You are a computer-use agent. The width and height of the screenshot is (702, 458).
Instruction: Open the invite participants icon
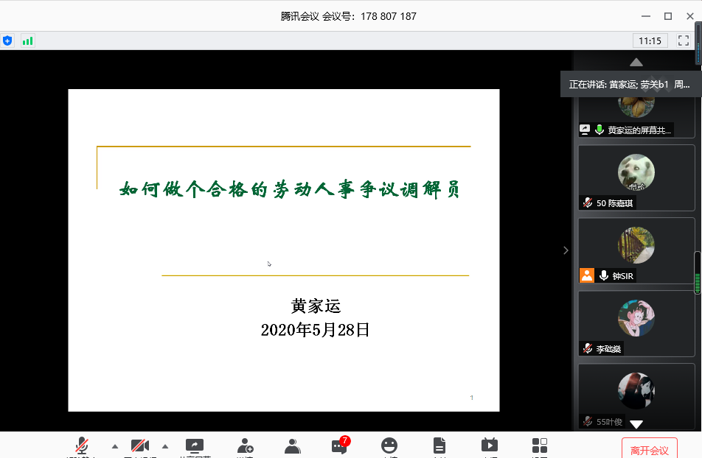click(x=245, y=445)
